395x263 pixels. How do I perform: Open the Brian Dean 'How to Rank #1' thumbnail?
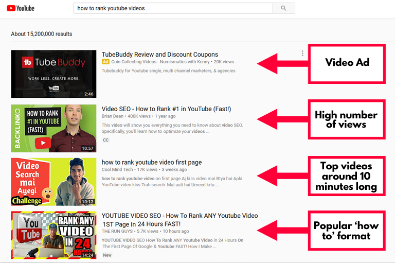pos(53,128)
